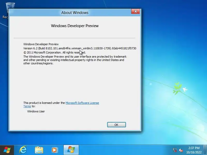
Task: Click the trademark protection paragraph
Action: coord(75,60)
